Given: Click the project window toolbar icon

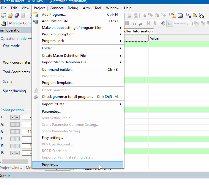Looking at the screenshot, I should 173,15.
